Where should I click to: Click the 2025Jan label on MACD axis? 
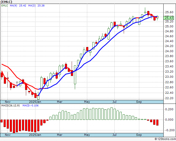(x=35, y=135)
